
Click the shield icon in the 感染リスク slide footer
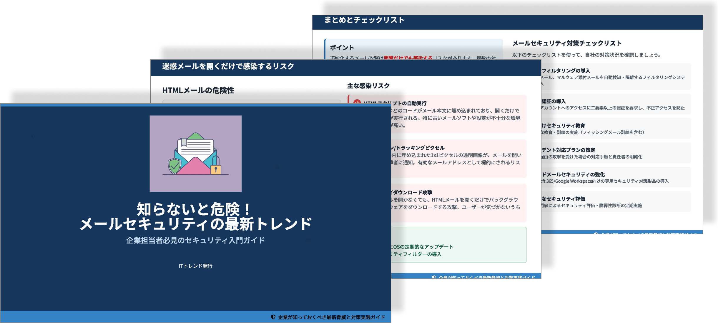434,277
